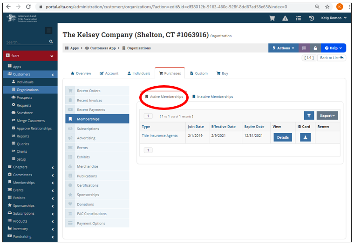Switch to the Individuals tab

pos(139,74)
